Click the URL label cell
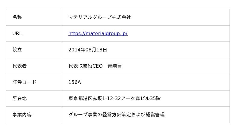 point(17,34)
